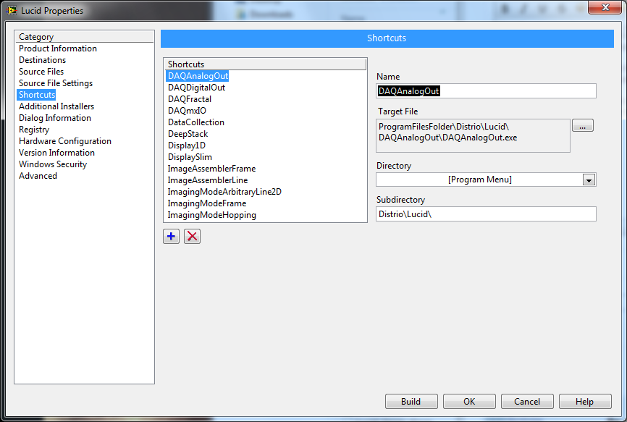Add a new shortcut with plus icon
The width and height of the screenshot is (627, 422).
(171, 236)
